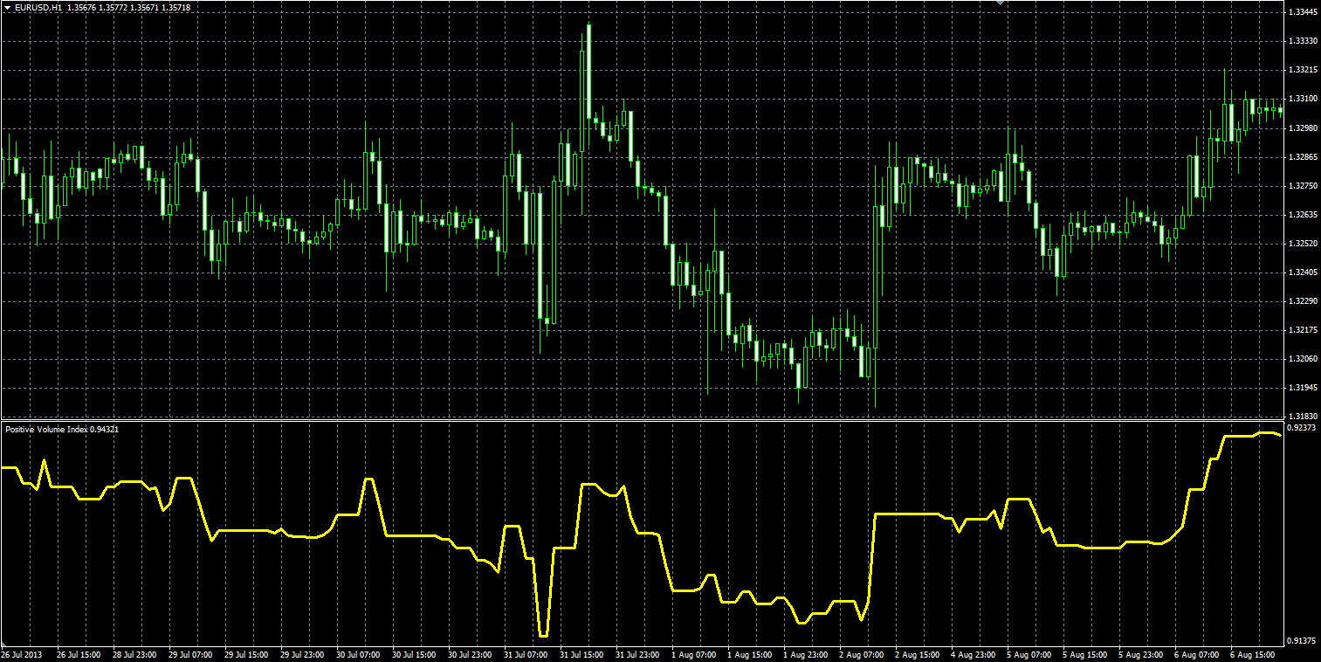Select the 1.32750 price label
Image resolution: width=1321 pixels, height=662 pixels.
pyautogui.click(x=1303, y=186)
